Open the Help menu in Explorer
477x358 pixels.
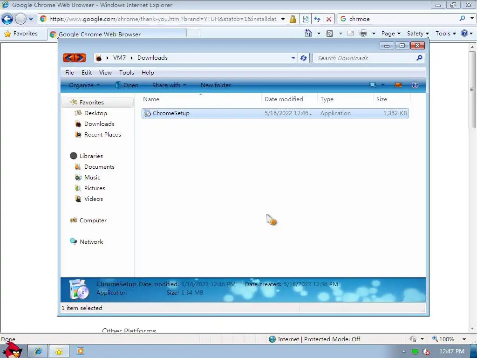[148, 72]
